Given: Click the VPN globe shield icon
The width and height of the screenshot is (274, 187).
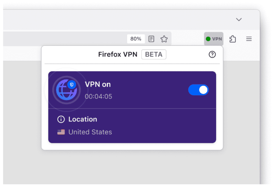Looking at the screenshot, I should pos(66,90).
